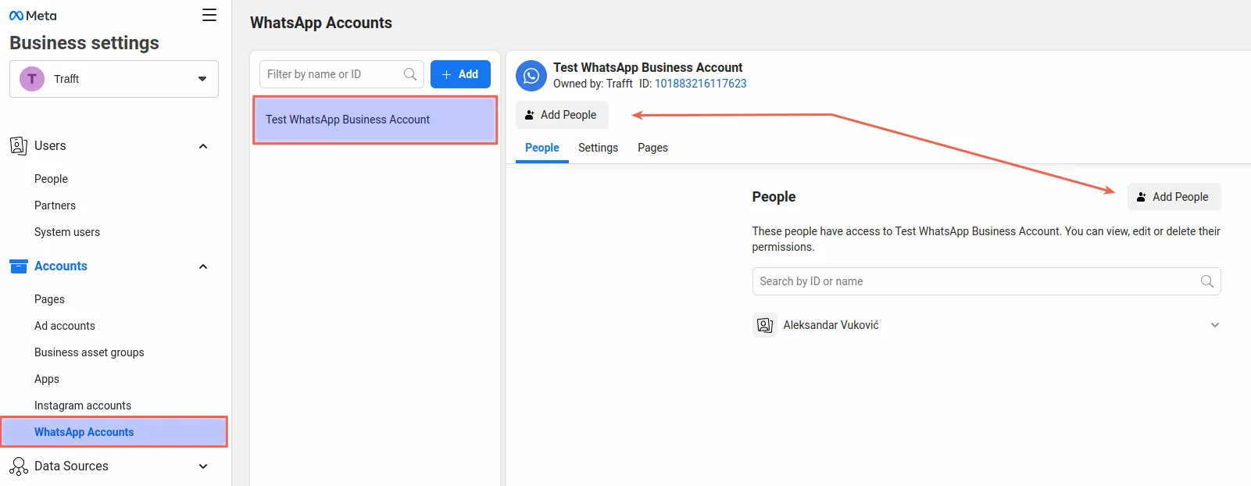The image size is (1251, 486).
Task: Open System users in the sidebar
Action: (x=67, y=232)
